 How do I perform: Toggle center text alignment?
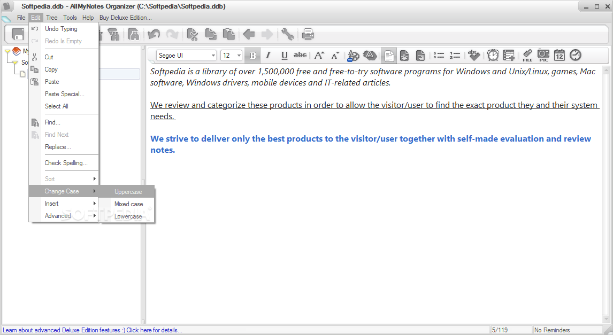tap(404, 56)
